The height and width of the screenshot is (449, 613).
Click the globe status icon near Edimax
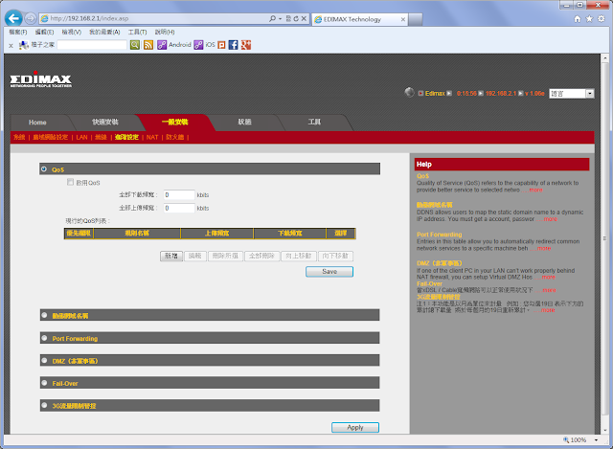[x=409, y=93]
